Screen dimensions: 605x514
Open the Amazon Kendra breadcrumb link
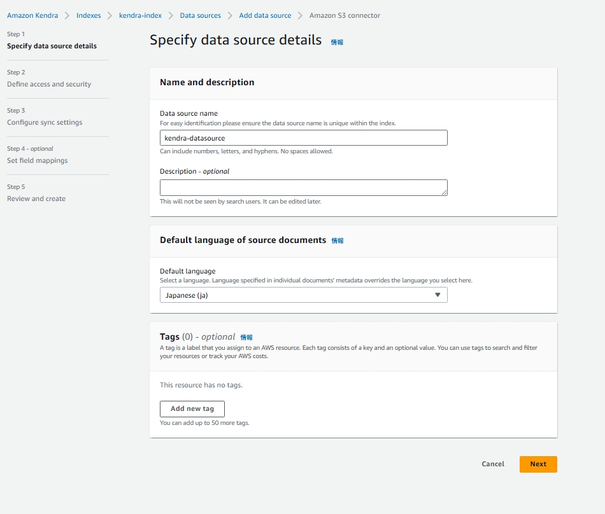[33, 15]
